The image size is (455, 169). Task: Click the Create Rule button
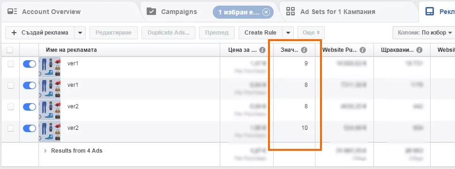(260, 33)
